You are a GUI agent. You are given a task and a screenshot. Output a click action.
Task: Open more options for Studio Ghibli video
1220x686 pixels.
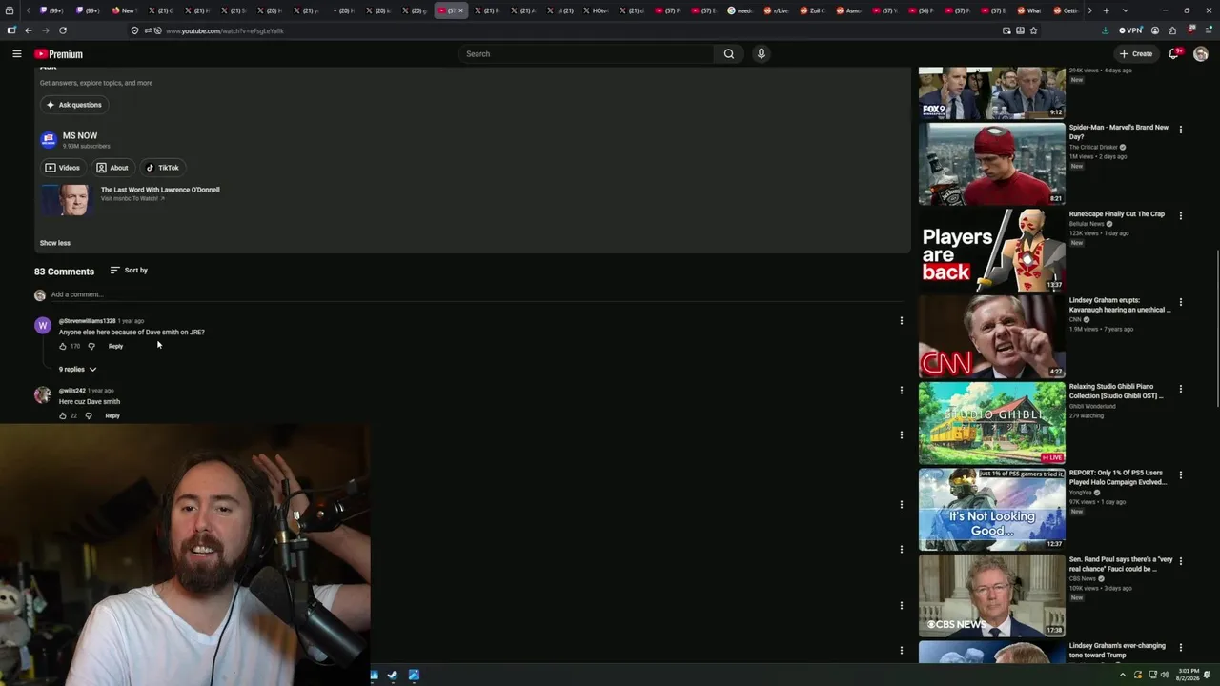(1180, 389)
